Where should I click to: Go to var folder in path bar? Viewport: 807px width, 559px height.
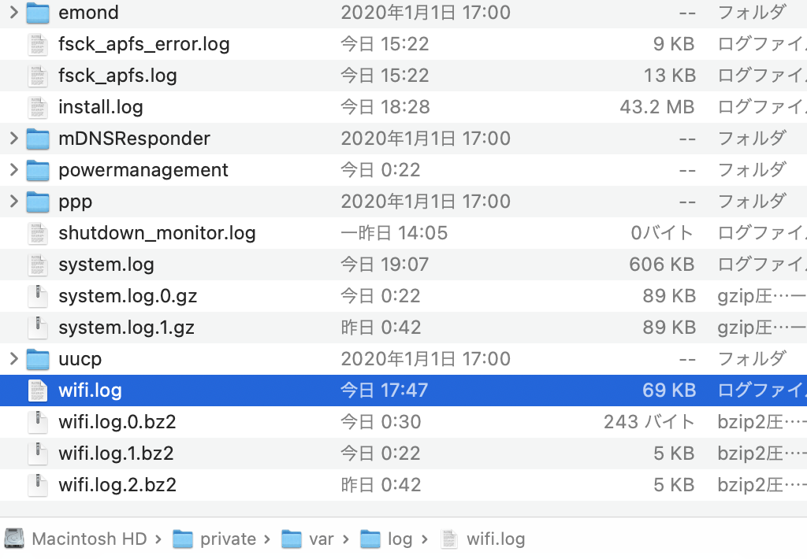click(x=321, y=539)
